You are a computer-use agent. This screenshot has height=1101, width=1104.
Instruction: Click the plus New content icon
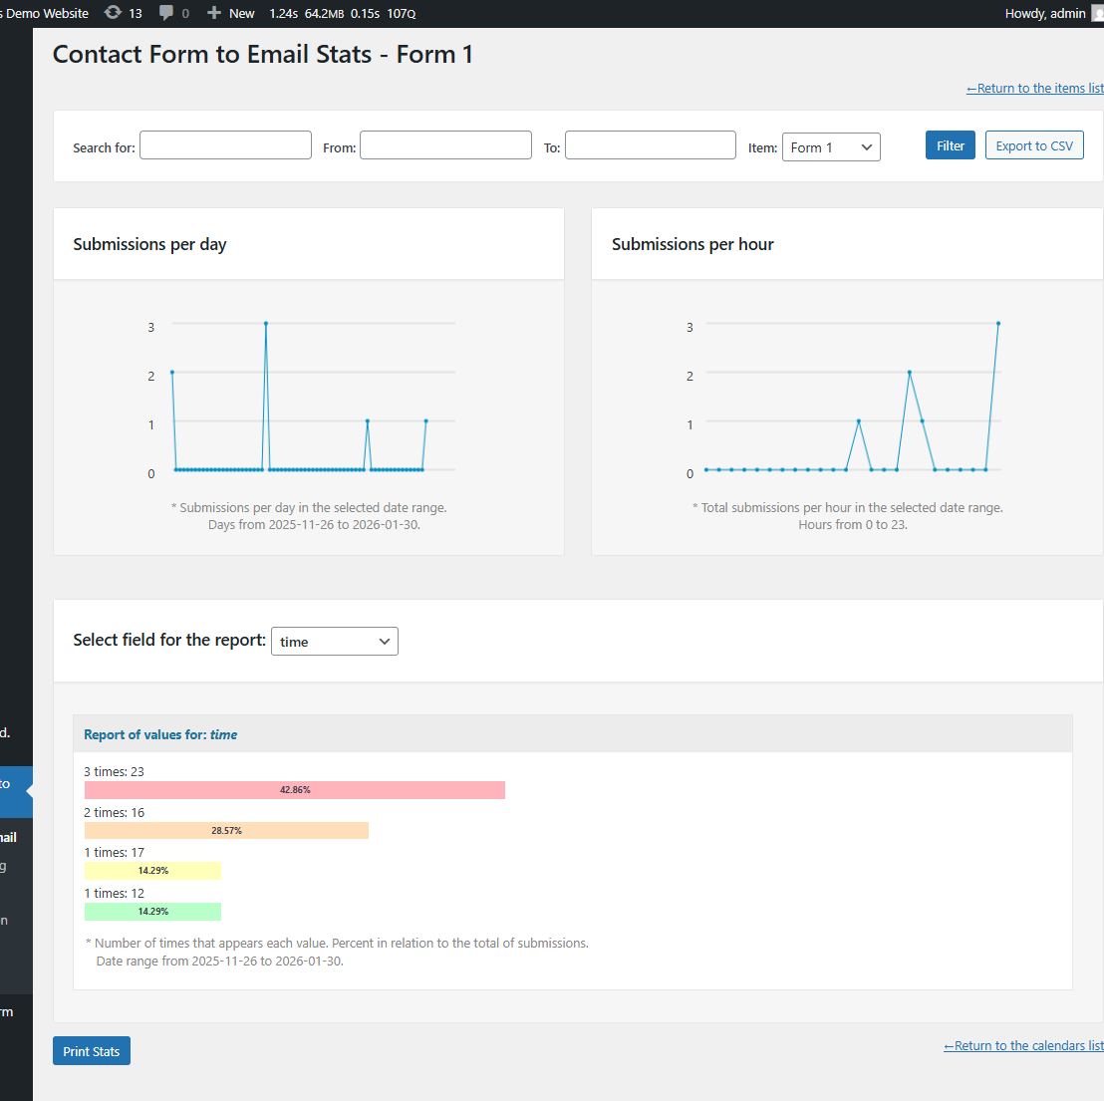pyautogui.click(x=214, y=13)
